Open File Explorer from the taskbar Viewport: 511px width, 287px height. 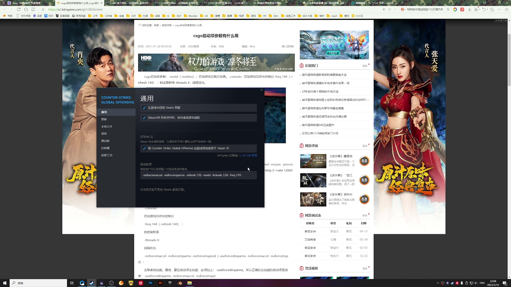pos(189,283)
